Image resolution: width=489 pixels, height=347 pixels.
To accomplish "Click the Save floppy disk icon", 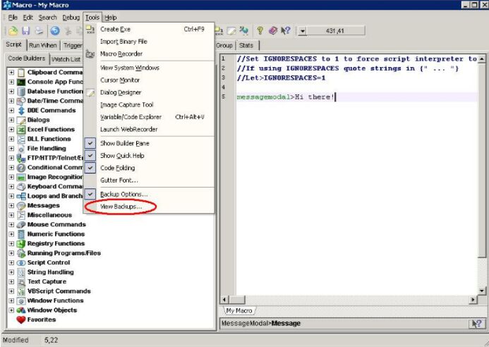I will pyautogui.click(x=26, y=30).
